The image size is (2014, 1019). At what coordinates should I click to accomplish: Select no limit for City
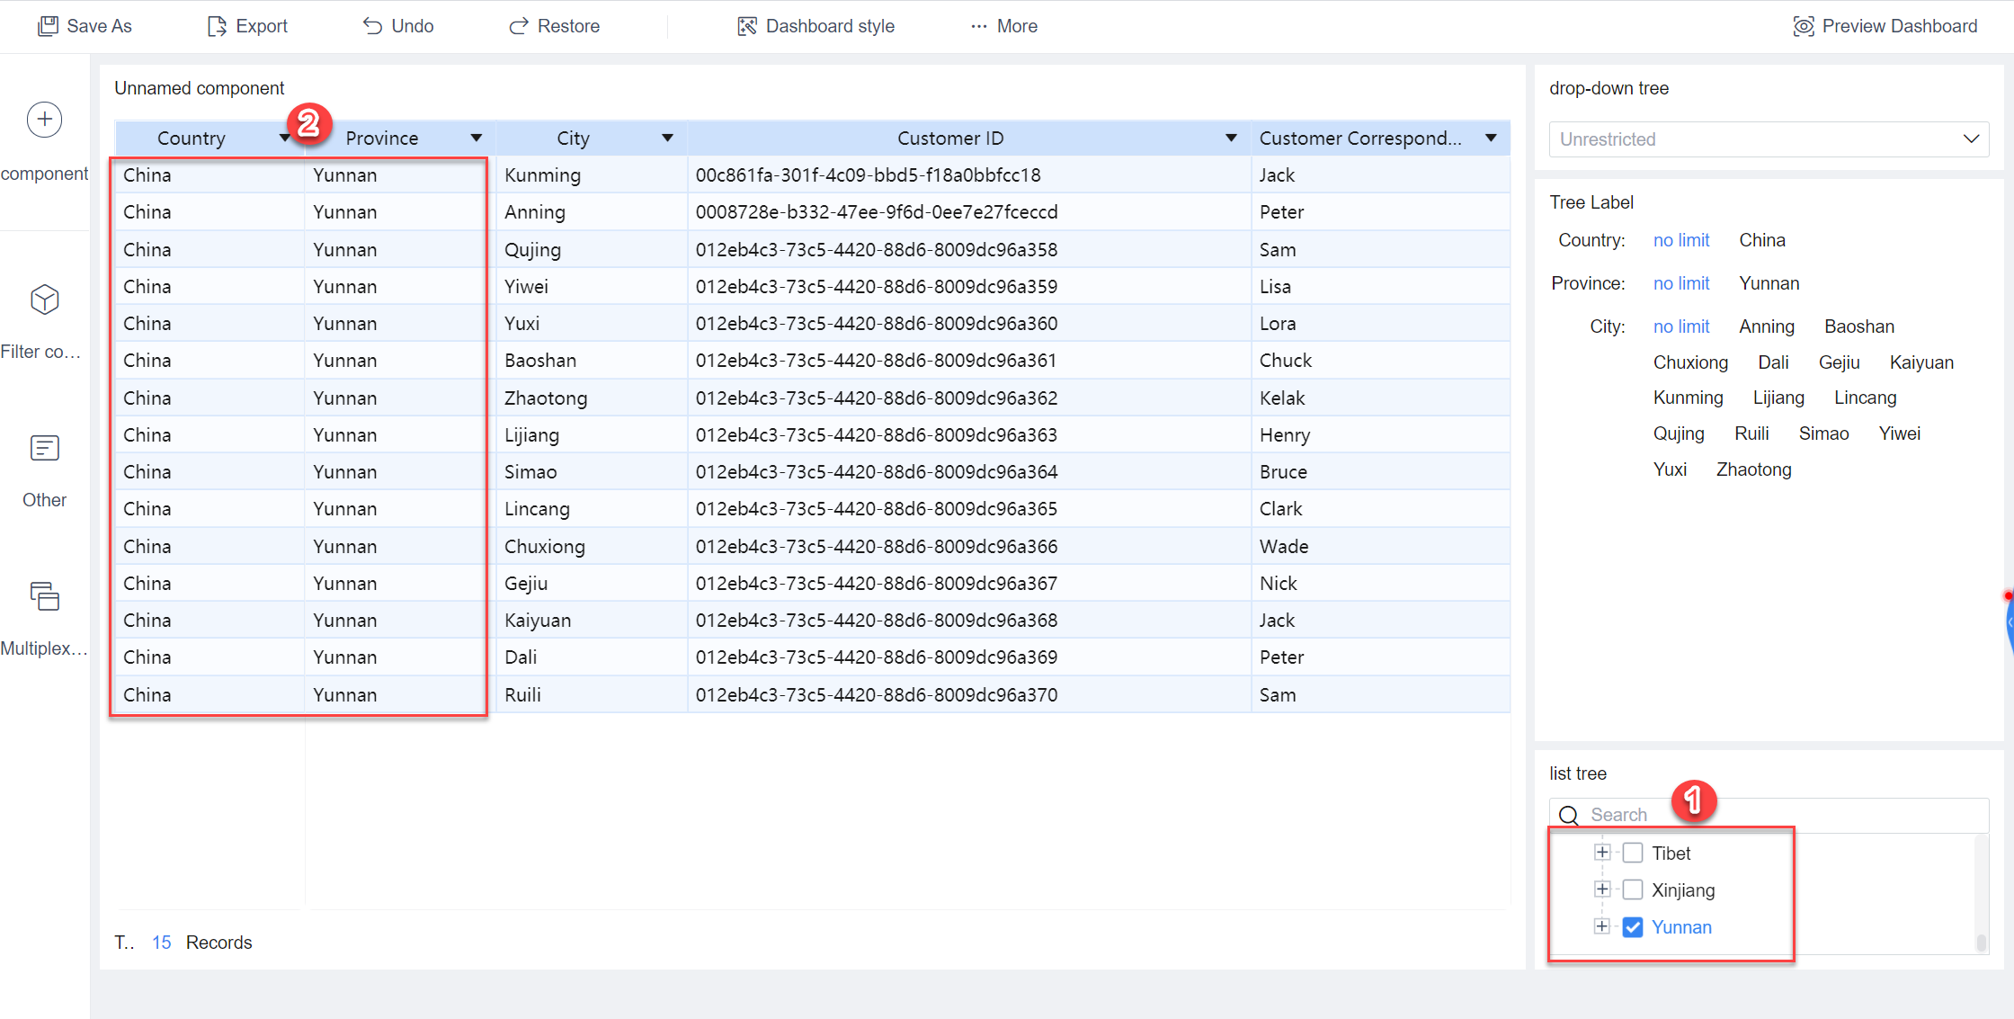click(x=1681, y=326)
